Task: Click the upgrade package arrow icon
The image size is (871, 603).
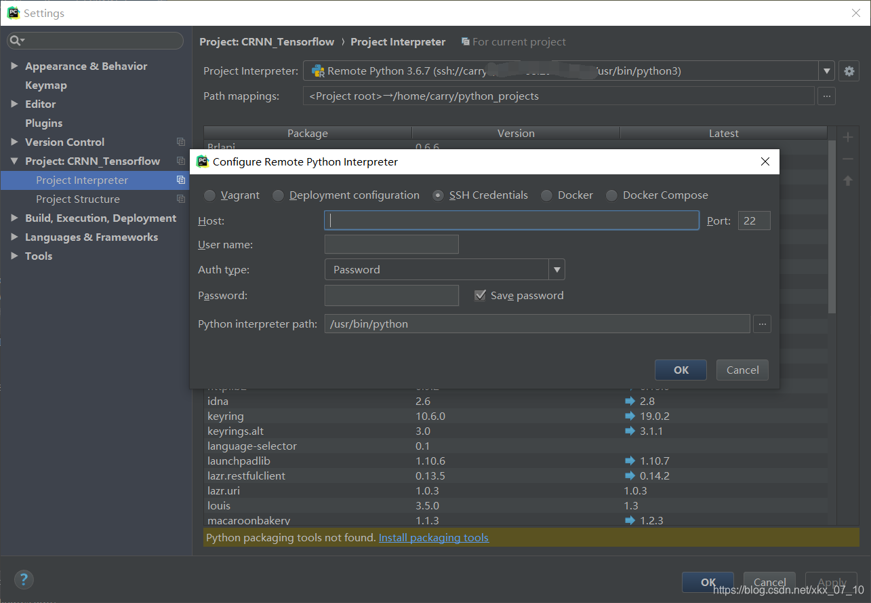Action: tap(848, 181)
